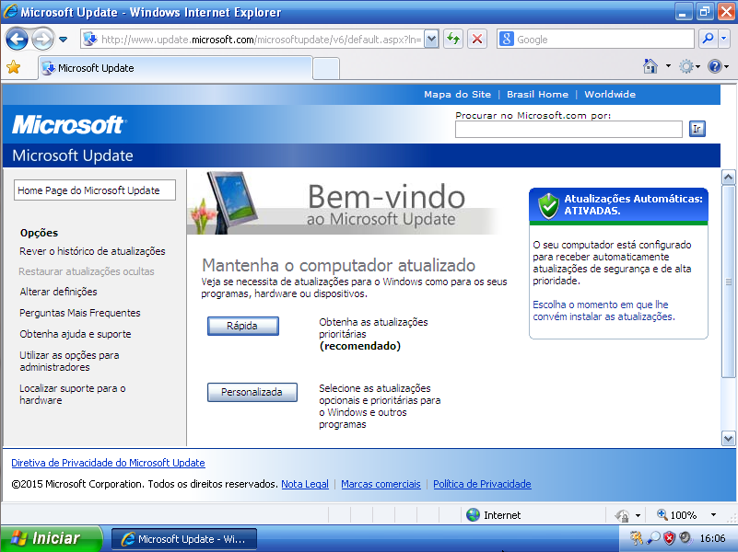
Task: Click the Bem-vindo monitor banner image
Action: pos(343,202)
